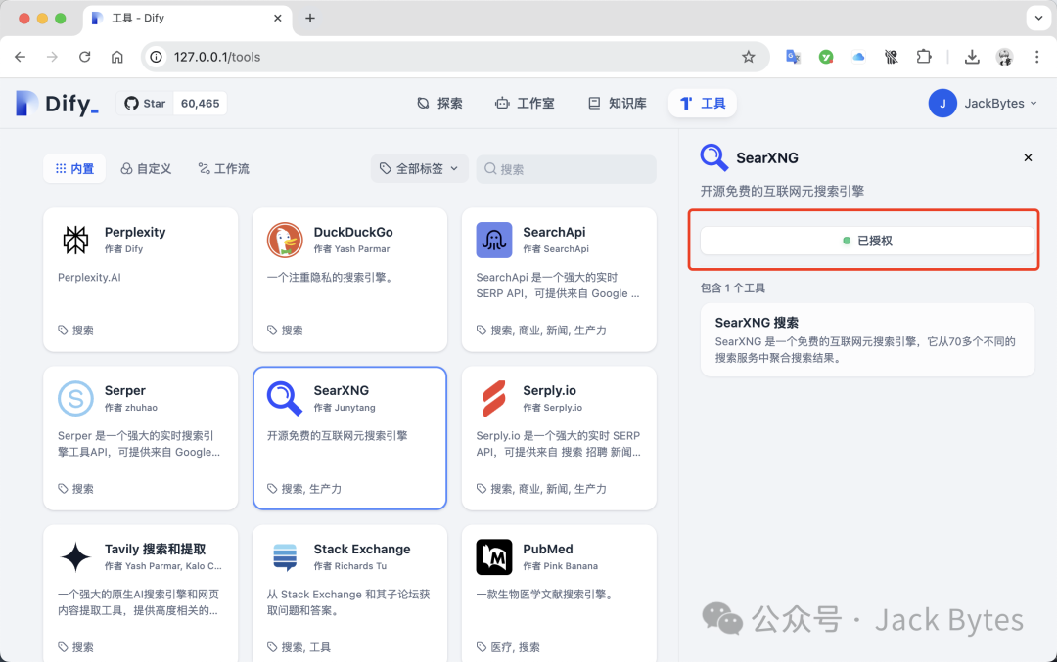This screenshot has width=1057, height=662.
Task: Switch to the 工作流 tab
Action: [223, 168]
